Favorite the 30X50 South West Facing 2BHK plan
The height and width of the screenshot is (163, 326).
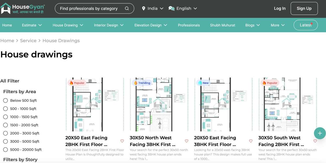[315, 141]
